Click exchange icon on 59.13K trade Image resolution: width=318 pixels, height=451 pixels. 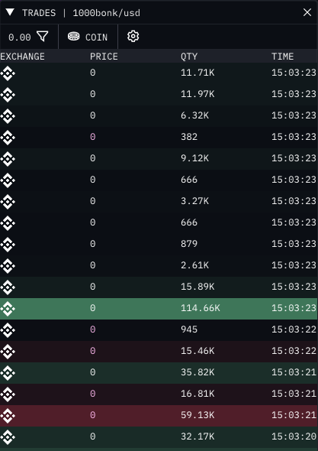(x=8, y=416)
